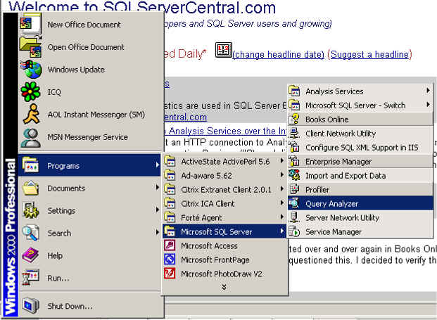
Task: Click the Import and Export Data icon
Action: click(294, 175)
